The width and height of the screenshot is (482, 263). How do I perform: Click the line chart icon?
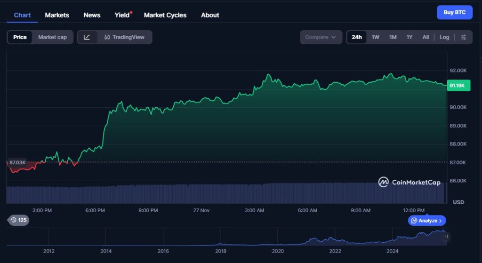point(87,37)
